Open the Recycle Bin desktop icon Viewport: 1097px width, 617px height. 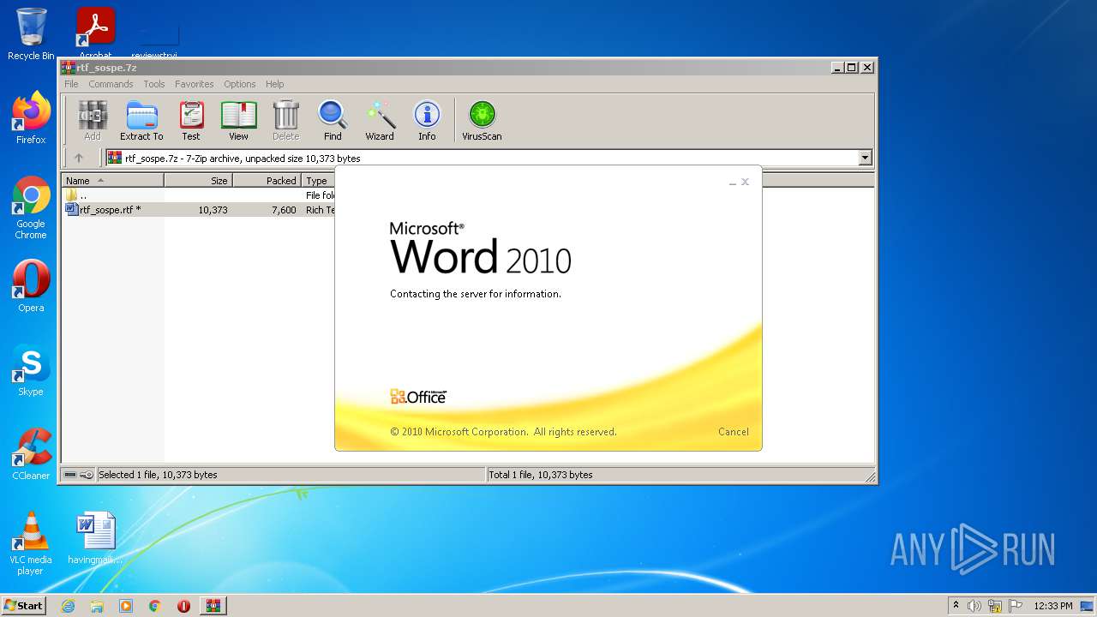31,33
